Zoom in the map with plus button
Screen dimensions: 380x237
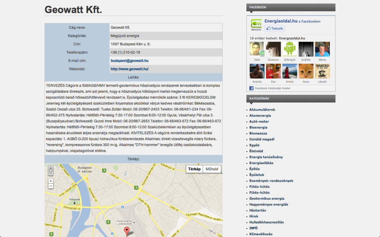(51, 181)
